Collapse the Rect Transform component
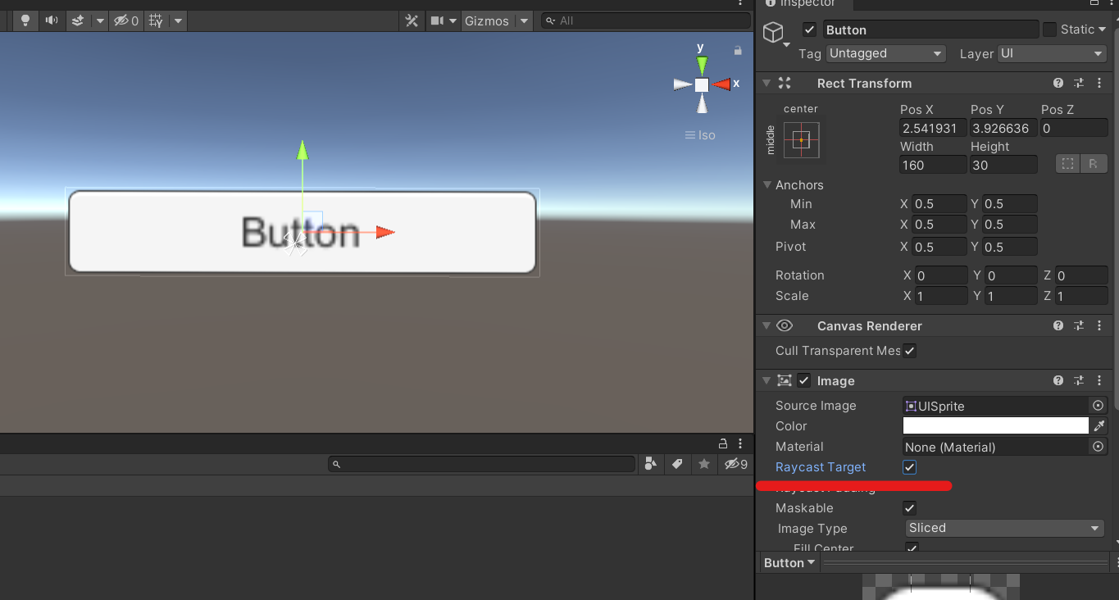This screenshot has height=600, width=1119. coord(766,83)
